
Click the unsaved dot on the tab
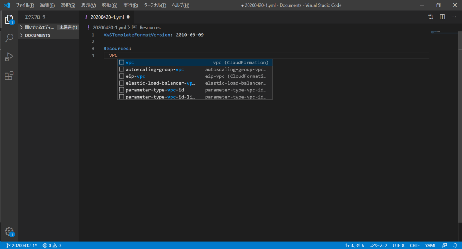pyautogui.click(x=128, y=17)
